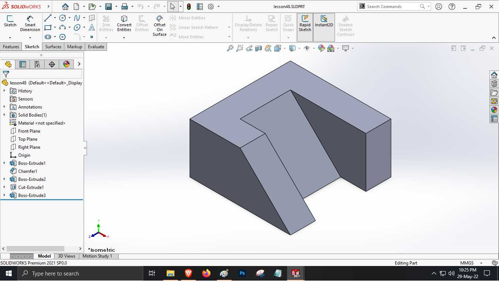Click Zoom to Area magnifier icon
Screen dimensions: 499x285
pyautogui.click(x=239, y=48)
